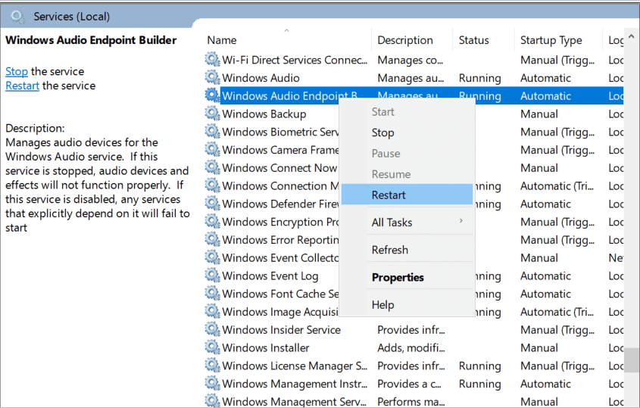The height and width of the screenshot is (408, 640).
Task: Click the Windows Biometric Service gear icon
Action: coord(212,132)
